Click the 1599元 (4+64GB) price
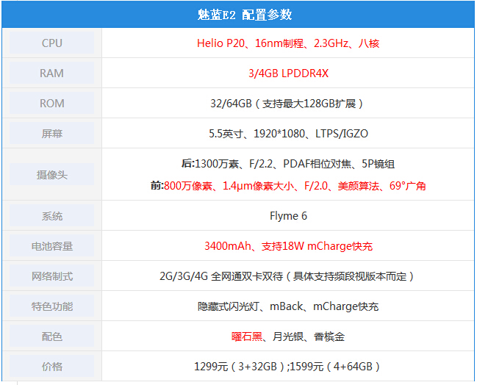The width and height of the screenshot is (477, 385). 335,367
